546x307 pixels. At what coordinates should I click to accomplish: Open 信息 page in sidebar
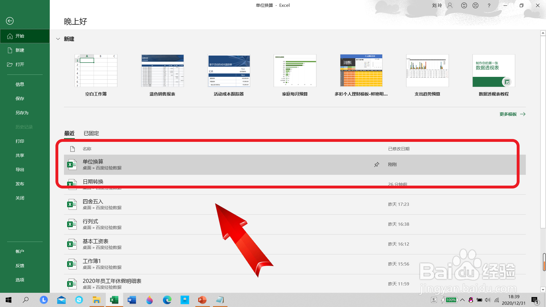pyautogui.click(x=25, y=84)
